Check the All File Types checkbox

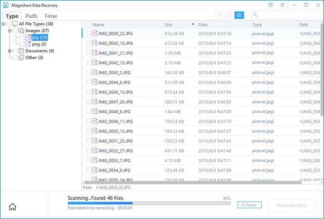pyautogui.click(x=9, y=24)
